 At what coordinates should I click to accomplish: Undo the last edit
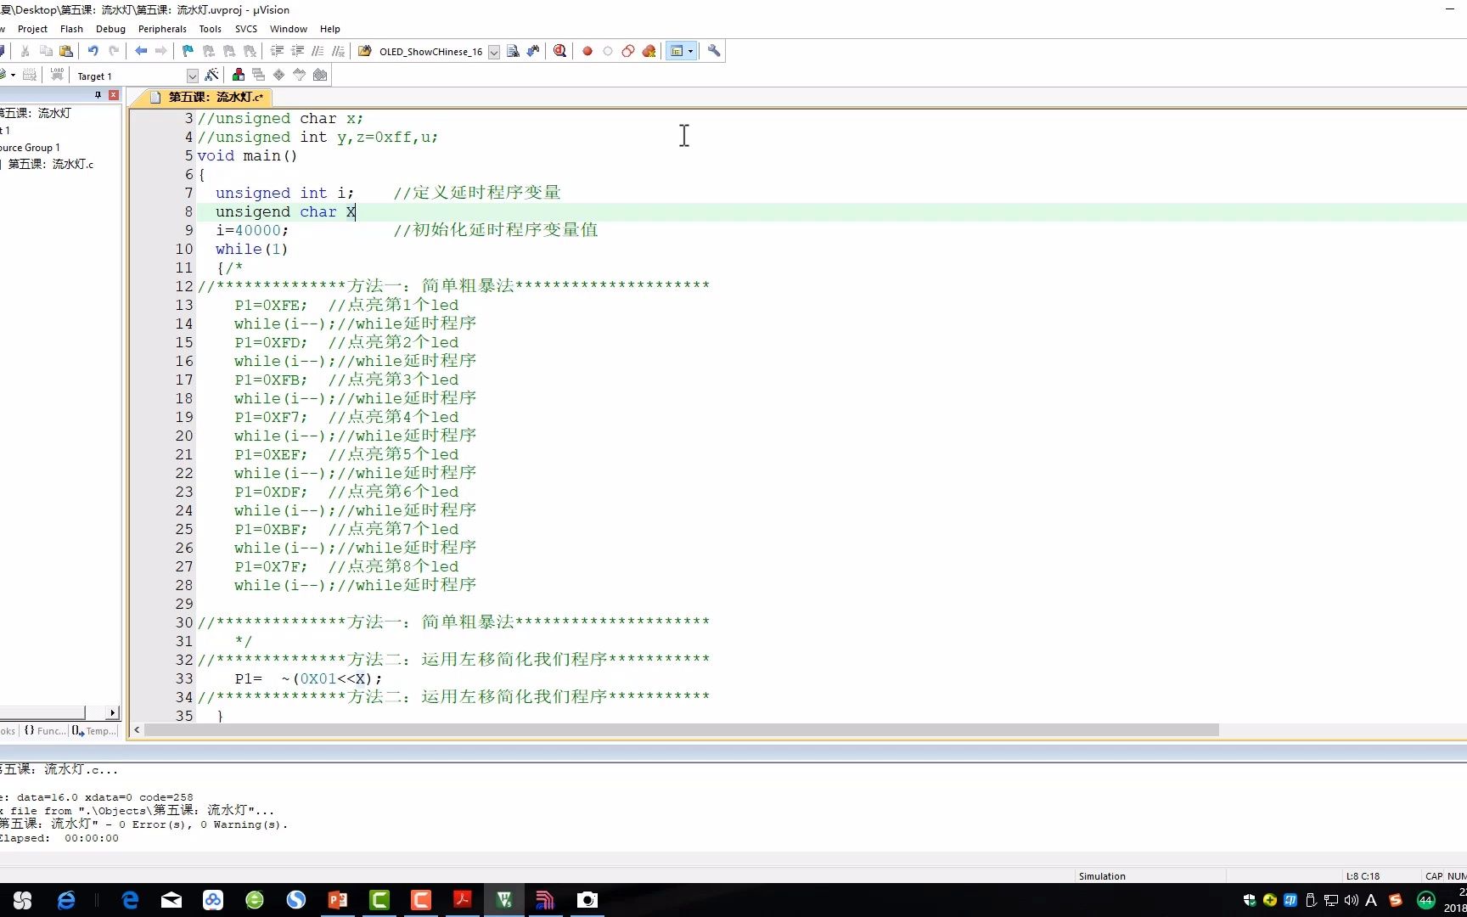click(93, 51)
